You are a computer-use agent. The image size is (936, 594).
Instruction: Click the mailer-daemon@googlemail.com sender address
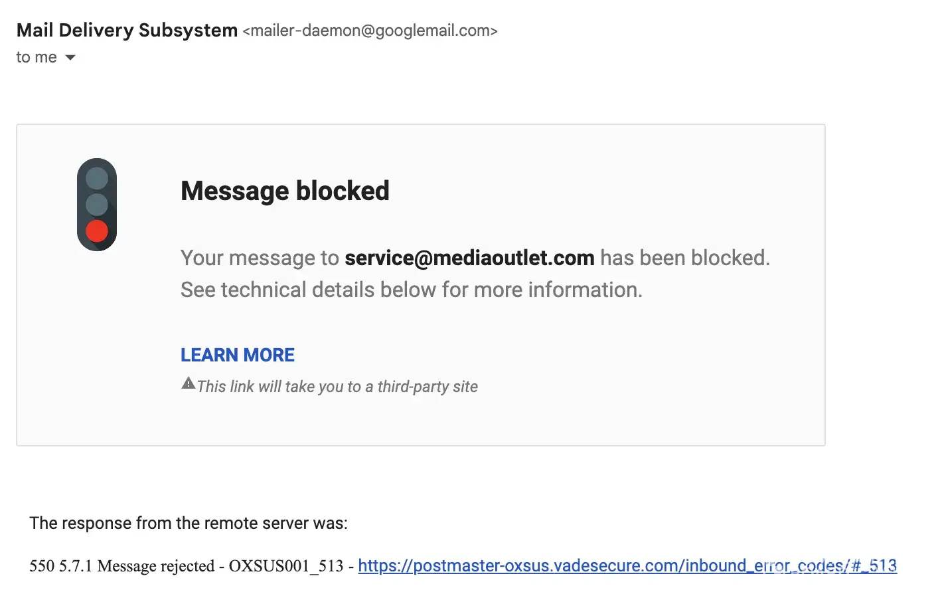pyautogui.click(x=370, y=31)
